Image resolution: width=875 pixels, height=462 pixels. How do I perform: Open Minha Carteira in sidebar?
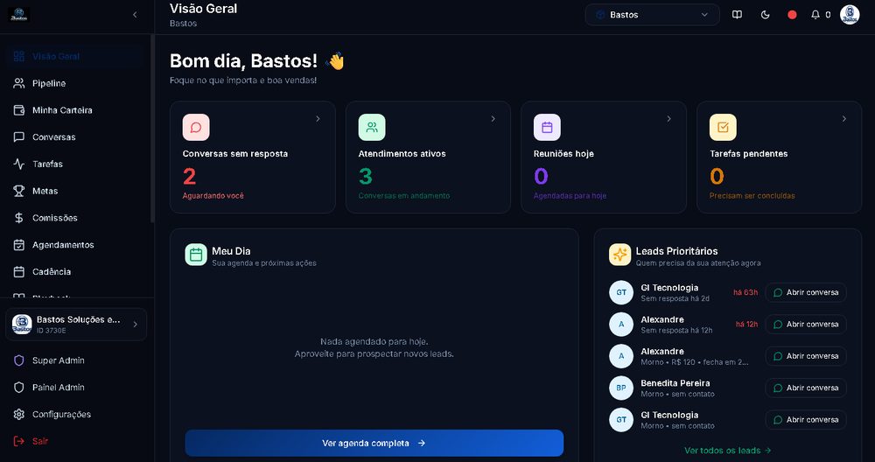[x=76, y=110]
